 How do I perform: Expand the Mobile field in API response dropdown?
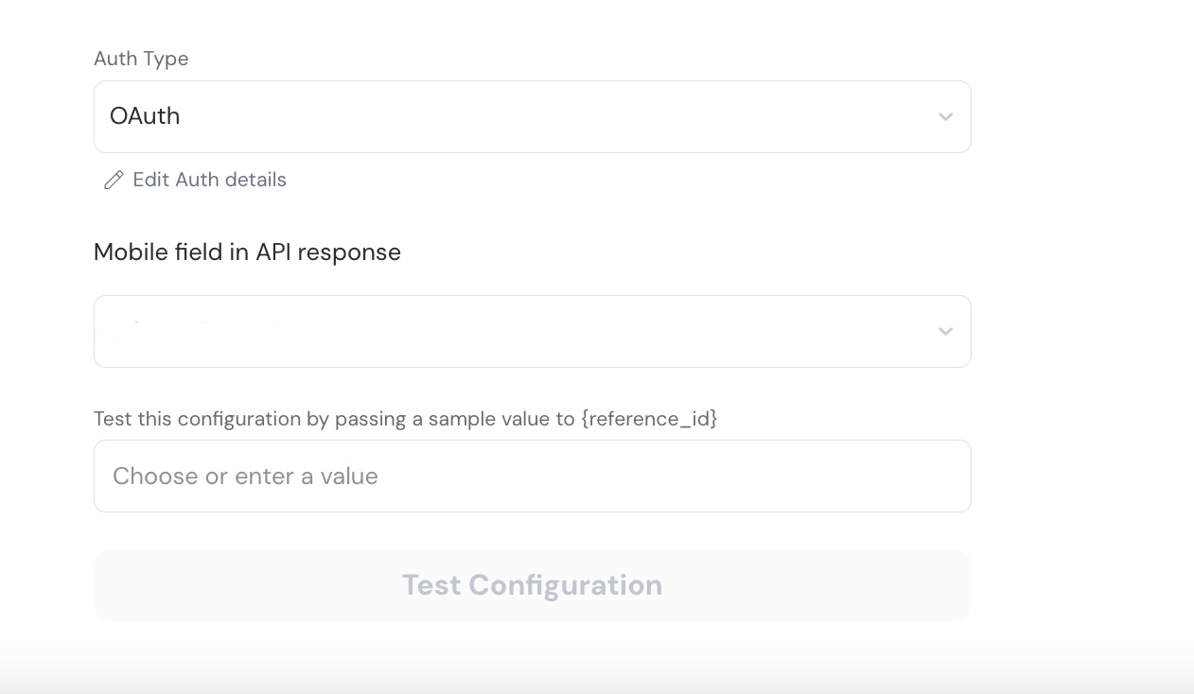point(532,331)
